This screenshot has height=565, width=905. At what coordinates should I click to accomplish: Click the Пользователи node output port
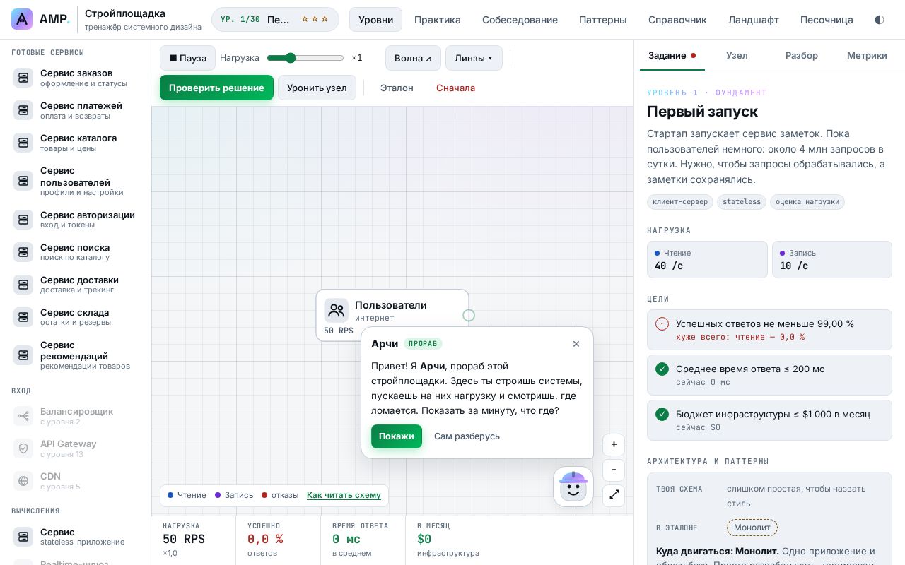click(x=469, y=315)
